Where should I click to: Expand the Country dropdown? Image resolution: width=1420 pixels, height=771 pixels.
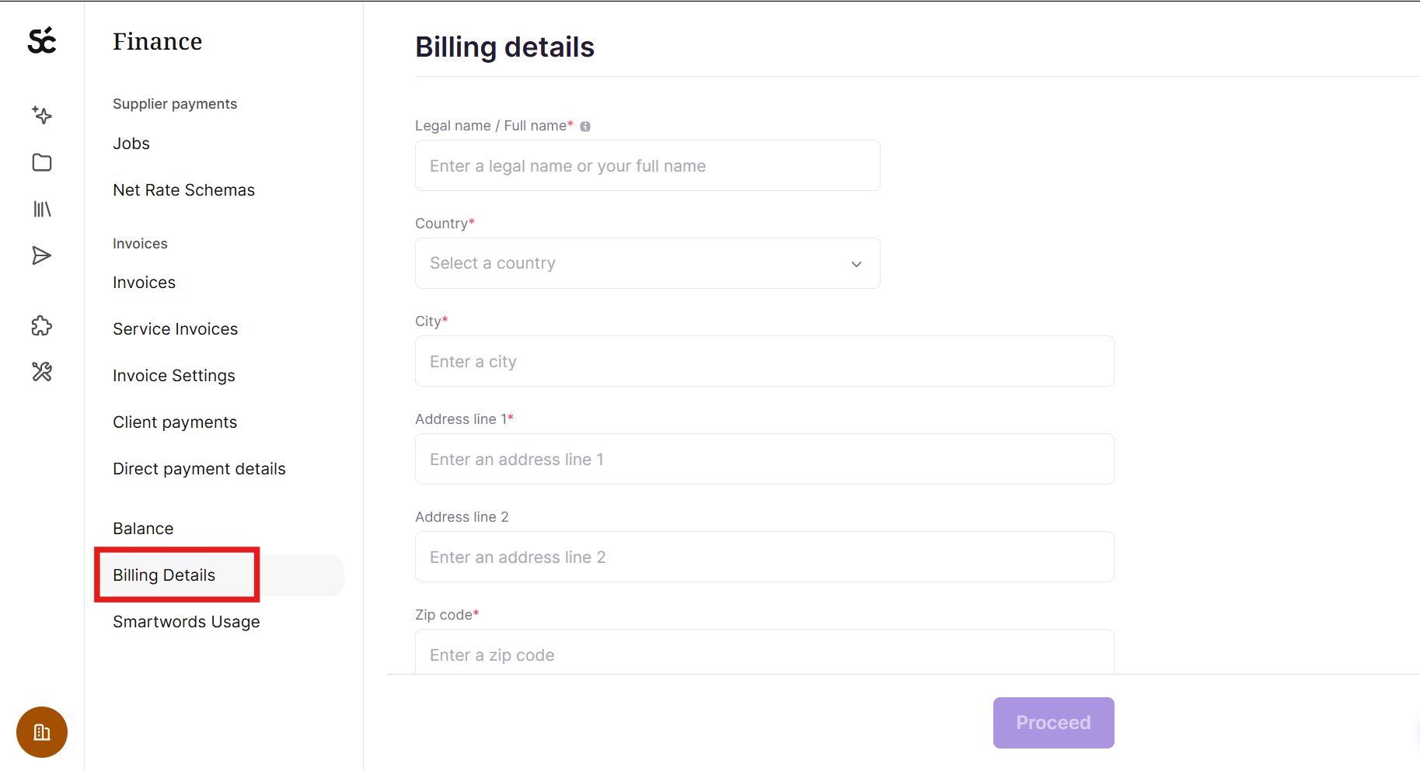pyautogui.click(x=647, y=263)
